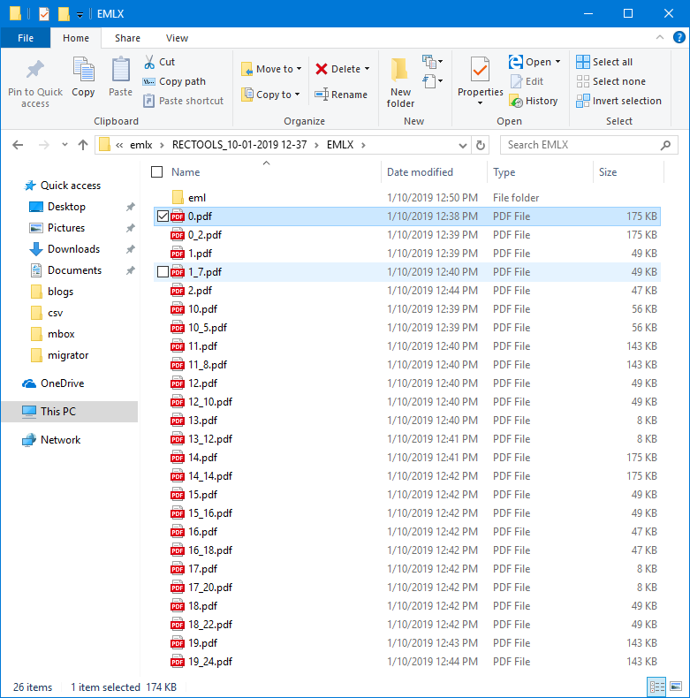Sort by the Size column header

click(608, 172)
